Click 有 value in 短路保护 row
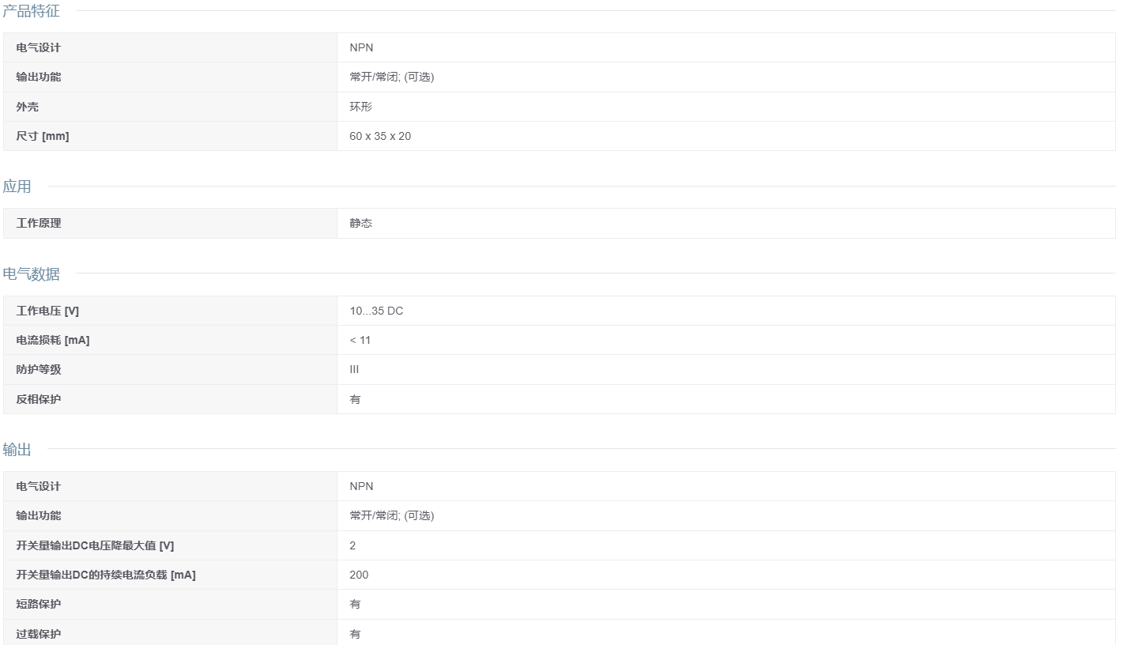1123x645 pixels. pos(355,604)
